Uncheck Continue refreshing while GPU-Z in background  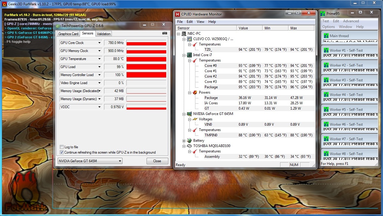coord(62,152)
